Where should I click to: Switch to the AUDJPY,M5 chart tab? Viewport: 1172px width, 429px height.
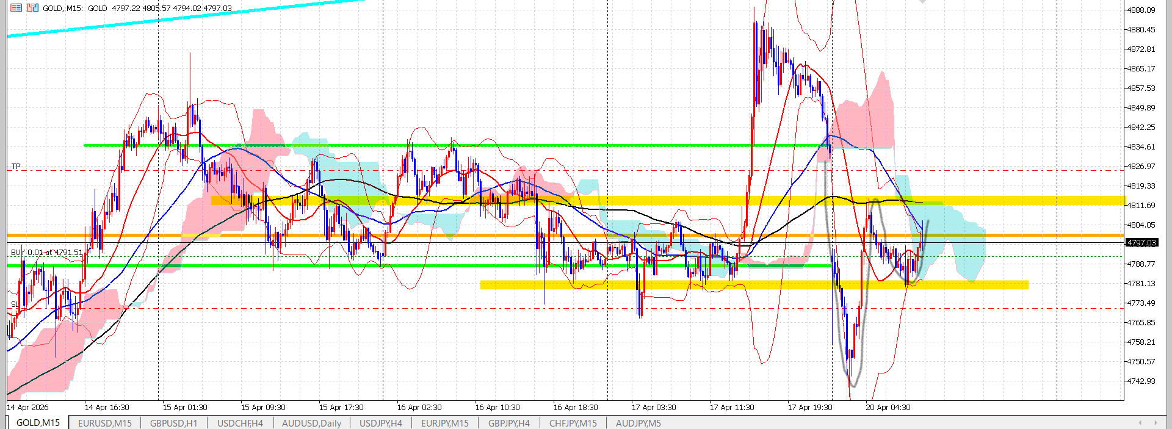coord(638,423)
